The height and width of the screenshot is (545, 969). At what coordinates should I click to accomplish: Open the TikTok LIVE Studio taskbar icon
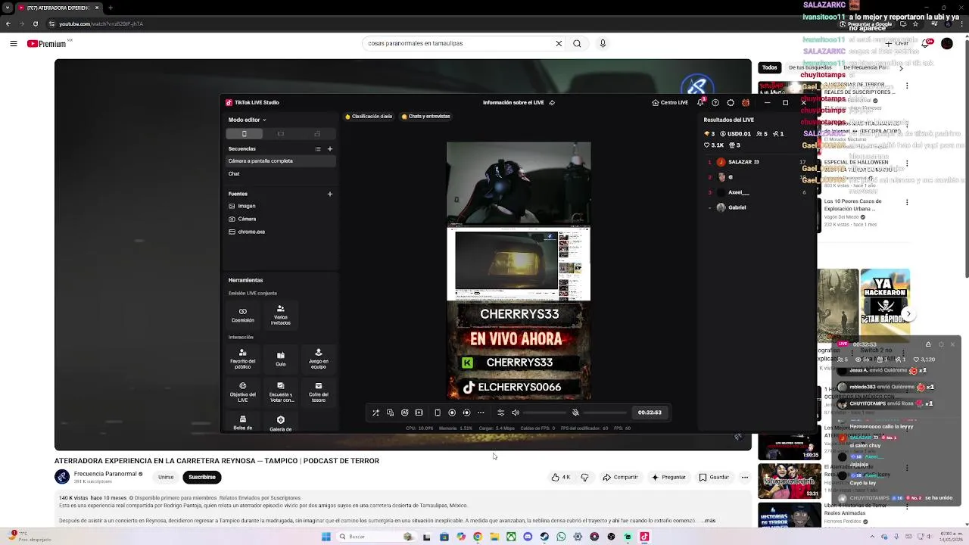tap(644, 537)
